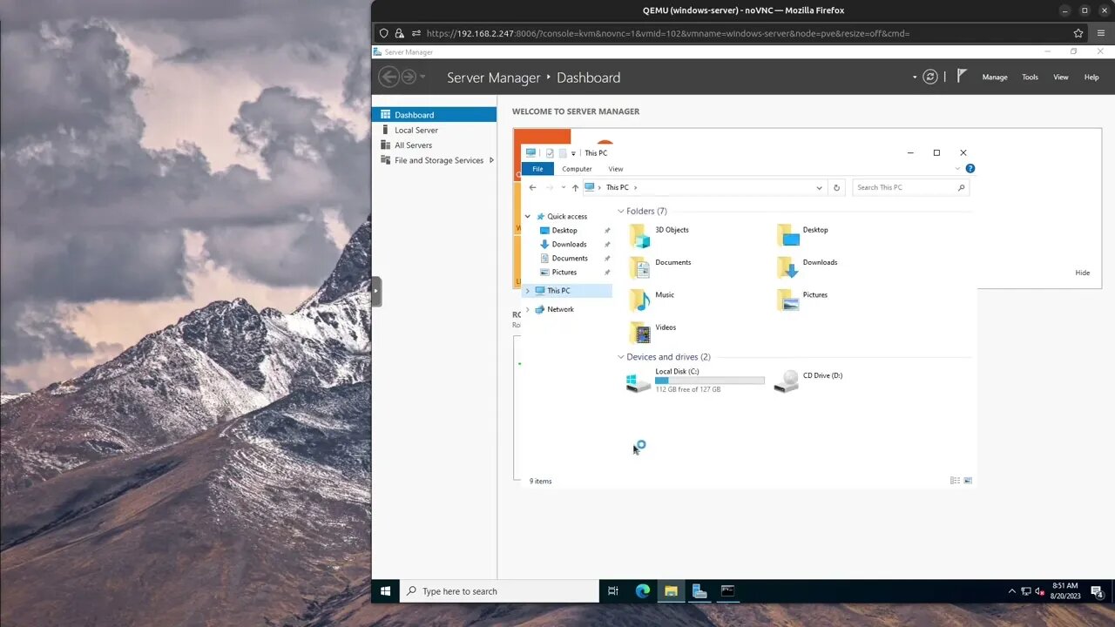1115x627 pixels.
Task: Refresh the Server Manager dashboard
Action: (930, 77)
